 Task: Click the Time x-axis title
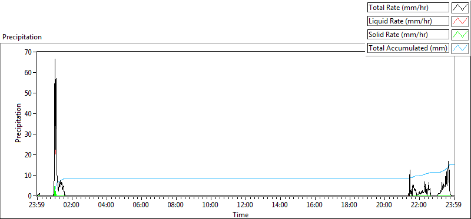(241, 215)
